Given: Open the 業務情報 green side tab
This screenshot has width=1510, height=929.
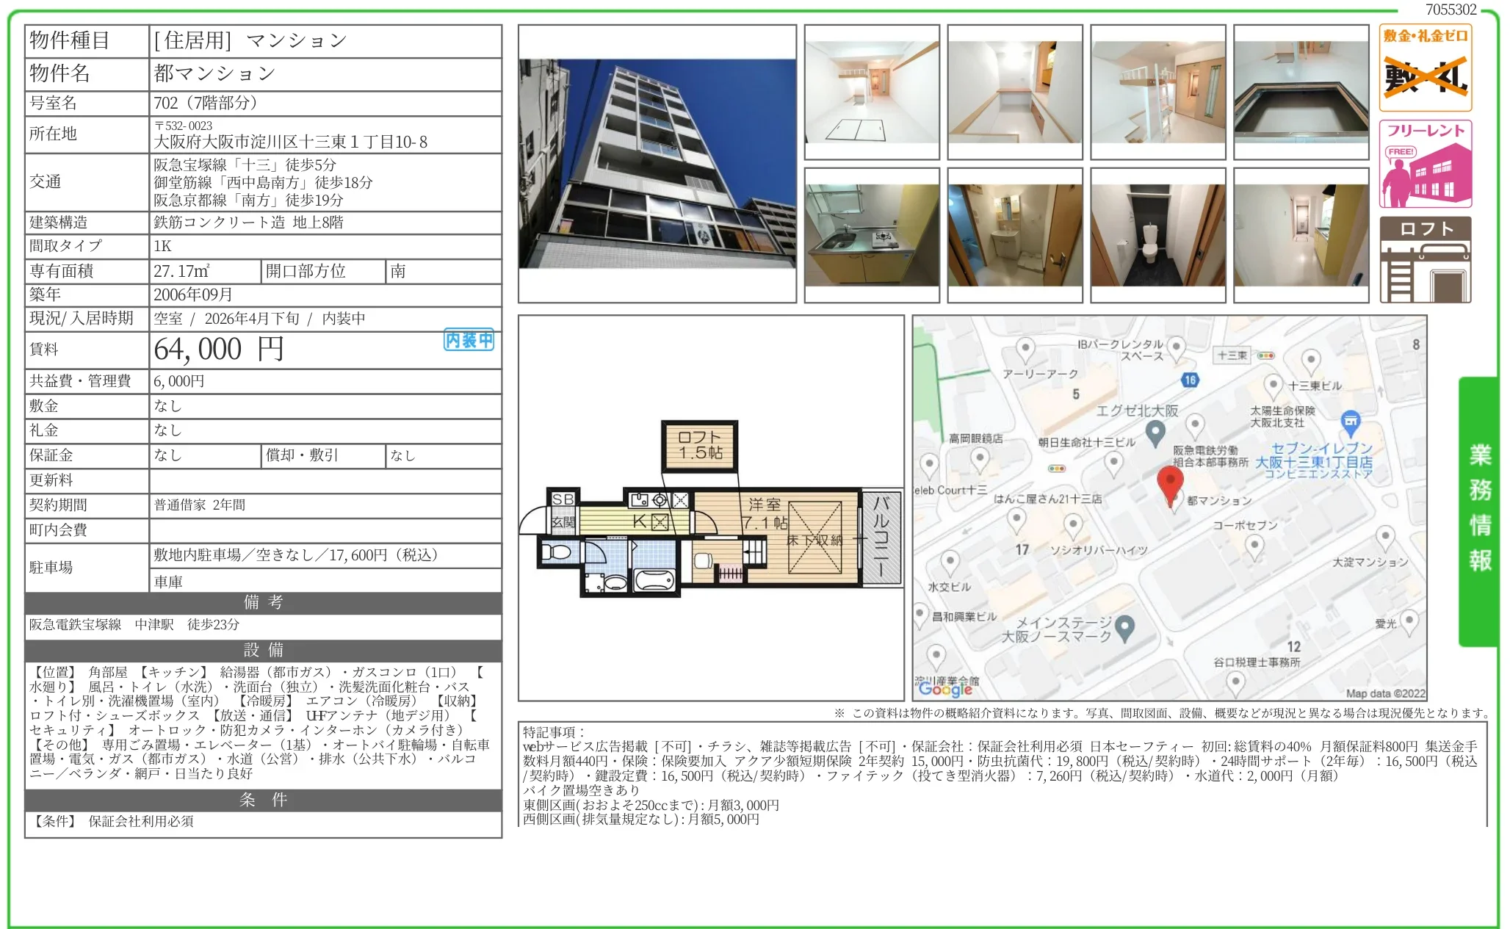Looking at the screenshot, I should click(x=1479, y=510).
